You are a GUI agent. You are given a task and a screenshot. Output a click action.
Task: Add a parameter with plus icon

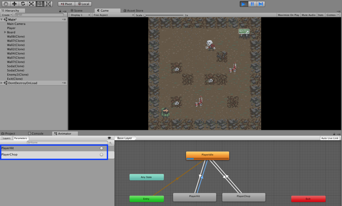pyautogui.click(x=111, y=143)
